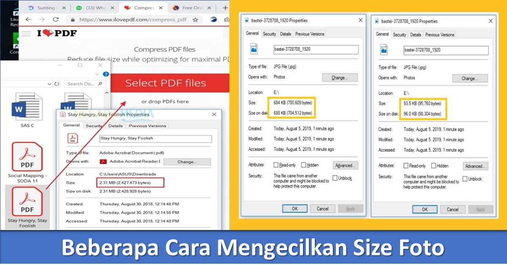Viewport: 507px width, 265px height.
Task: Bookmark page with the star icon
Action: pos(195,19)
